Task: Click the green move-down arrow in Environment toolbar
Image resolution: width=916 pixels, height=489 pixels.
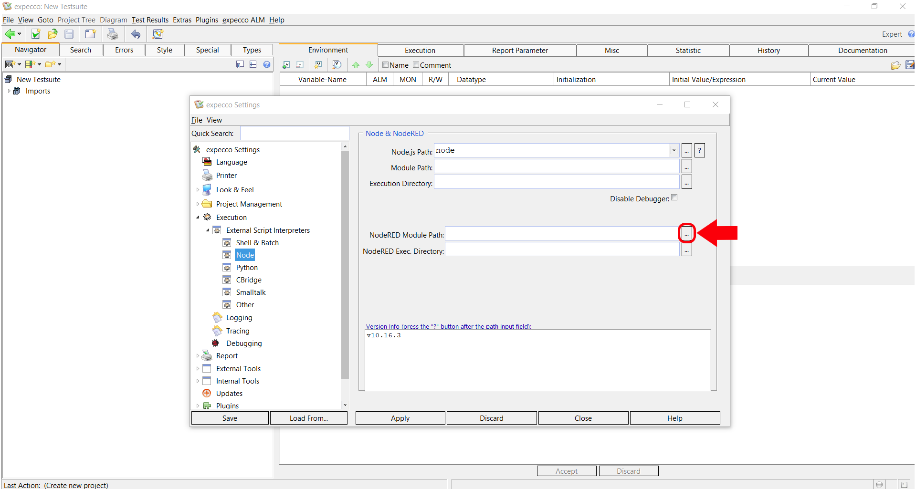Action: pos(369,65)
